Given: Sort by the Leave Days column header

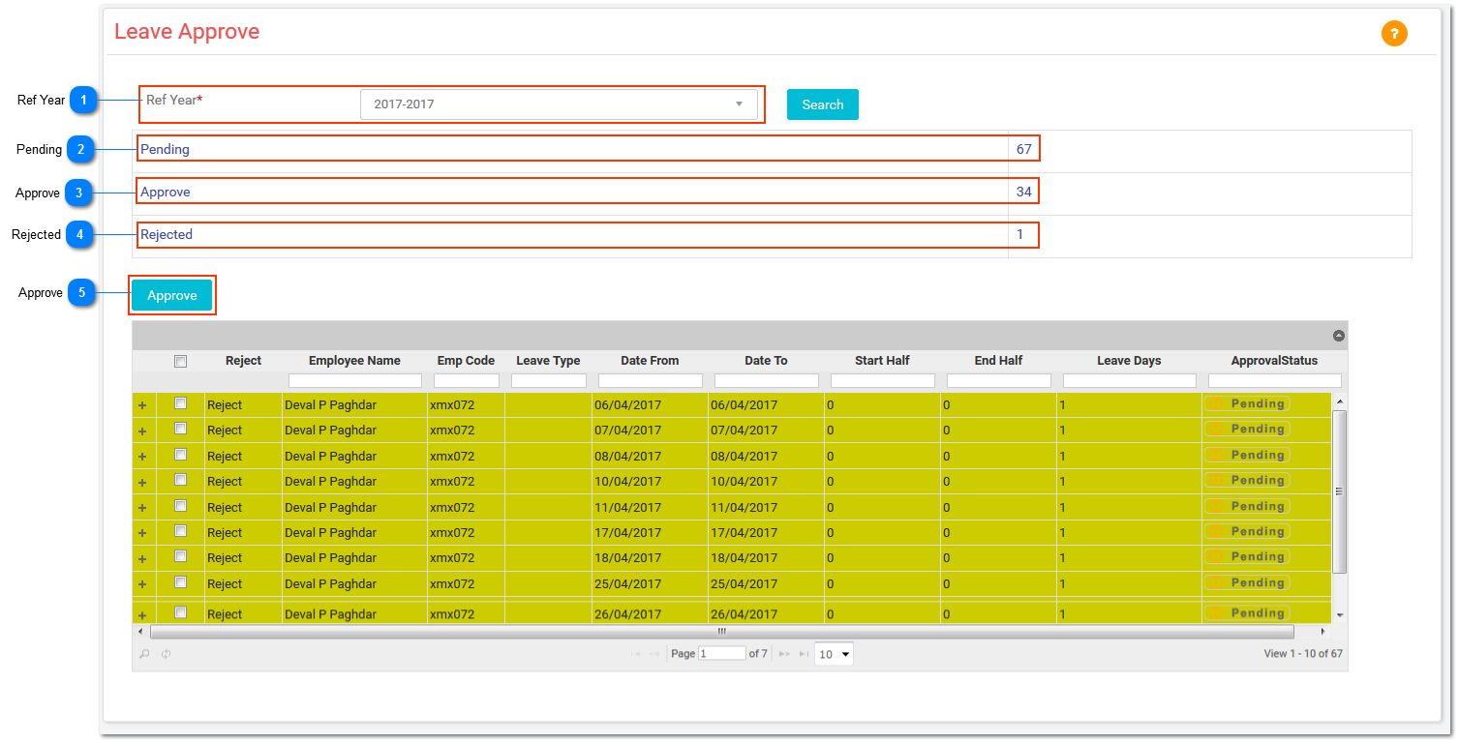Looking at the screenshot, I should pos(1129,361).
